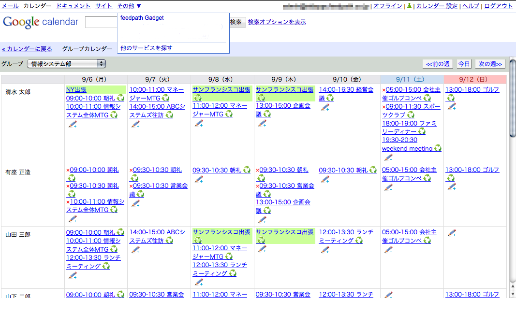
Task: Click the green Labs flask icon
Action: [x=409, y=6]
